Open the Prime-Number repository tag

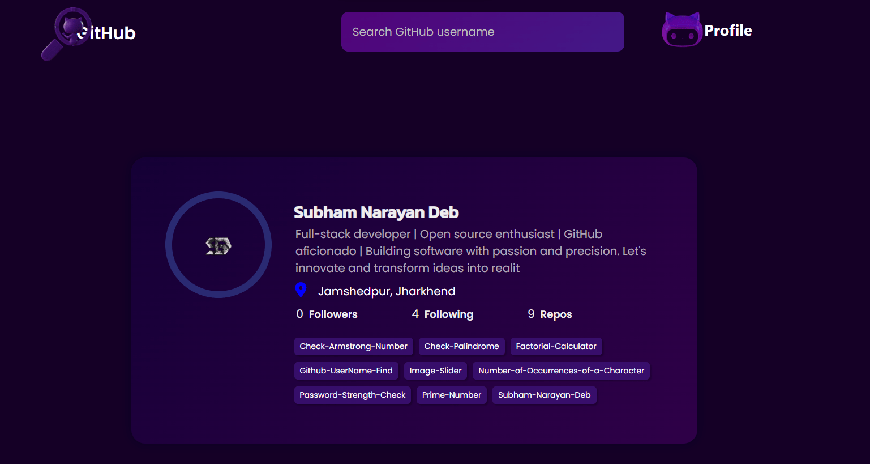pos(451,395)
